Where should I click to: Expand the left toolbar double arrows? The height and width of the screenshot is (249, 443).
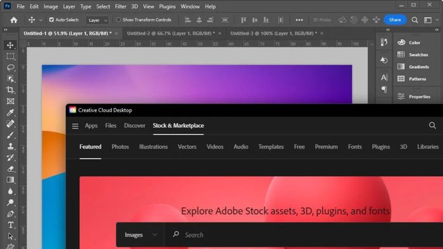6,30
